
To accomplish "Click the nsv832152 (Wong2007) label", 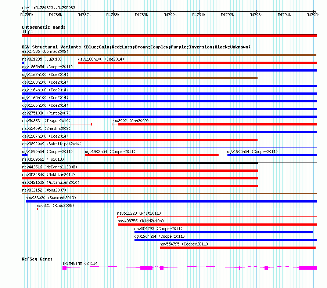I will [44, 190].
